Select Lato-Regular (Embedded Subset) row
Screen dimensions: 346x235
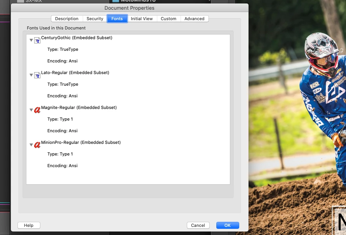[75, 73]
